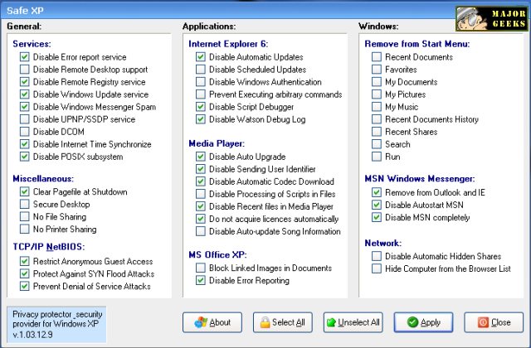Check the Recent Shares option

(x=377, y=132)
